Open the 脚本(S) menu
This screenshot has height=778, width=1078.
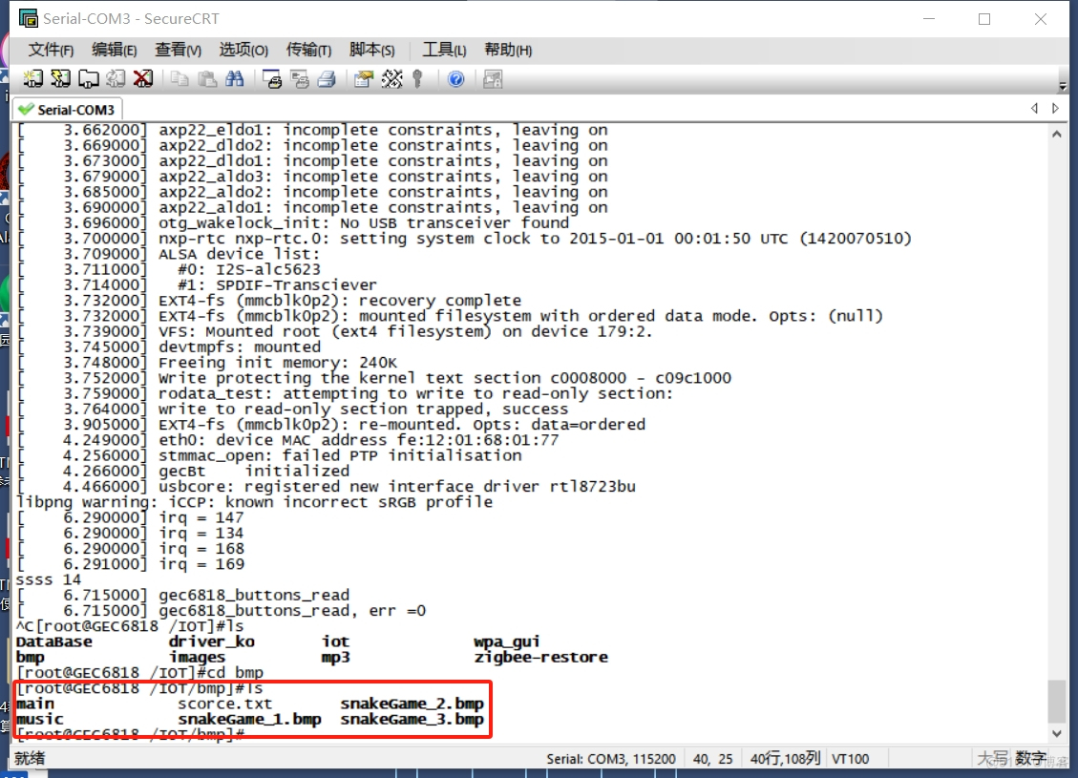coord(370,50)
